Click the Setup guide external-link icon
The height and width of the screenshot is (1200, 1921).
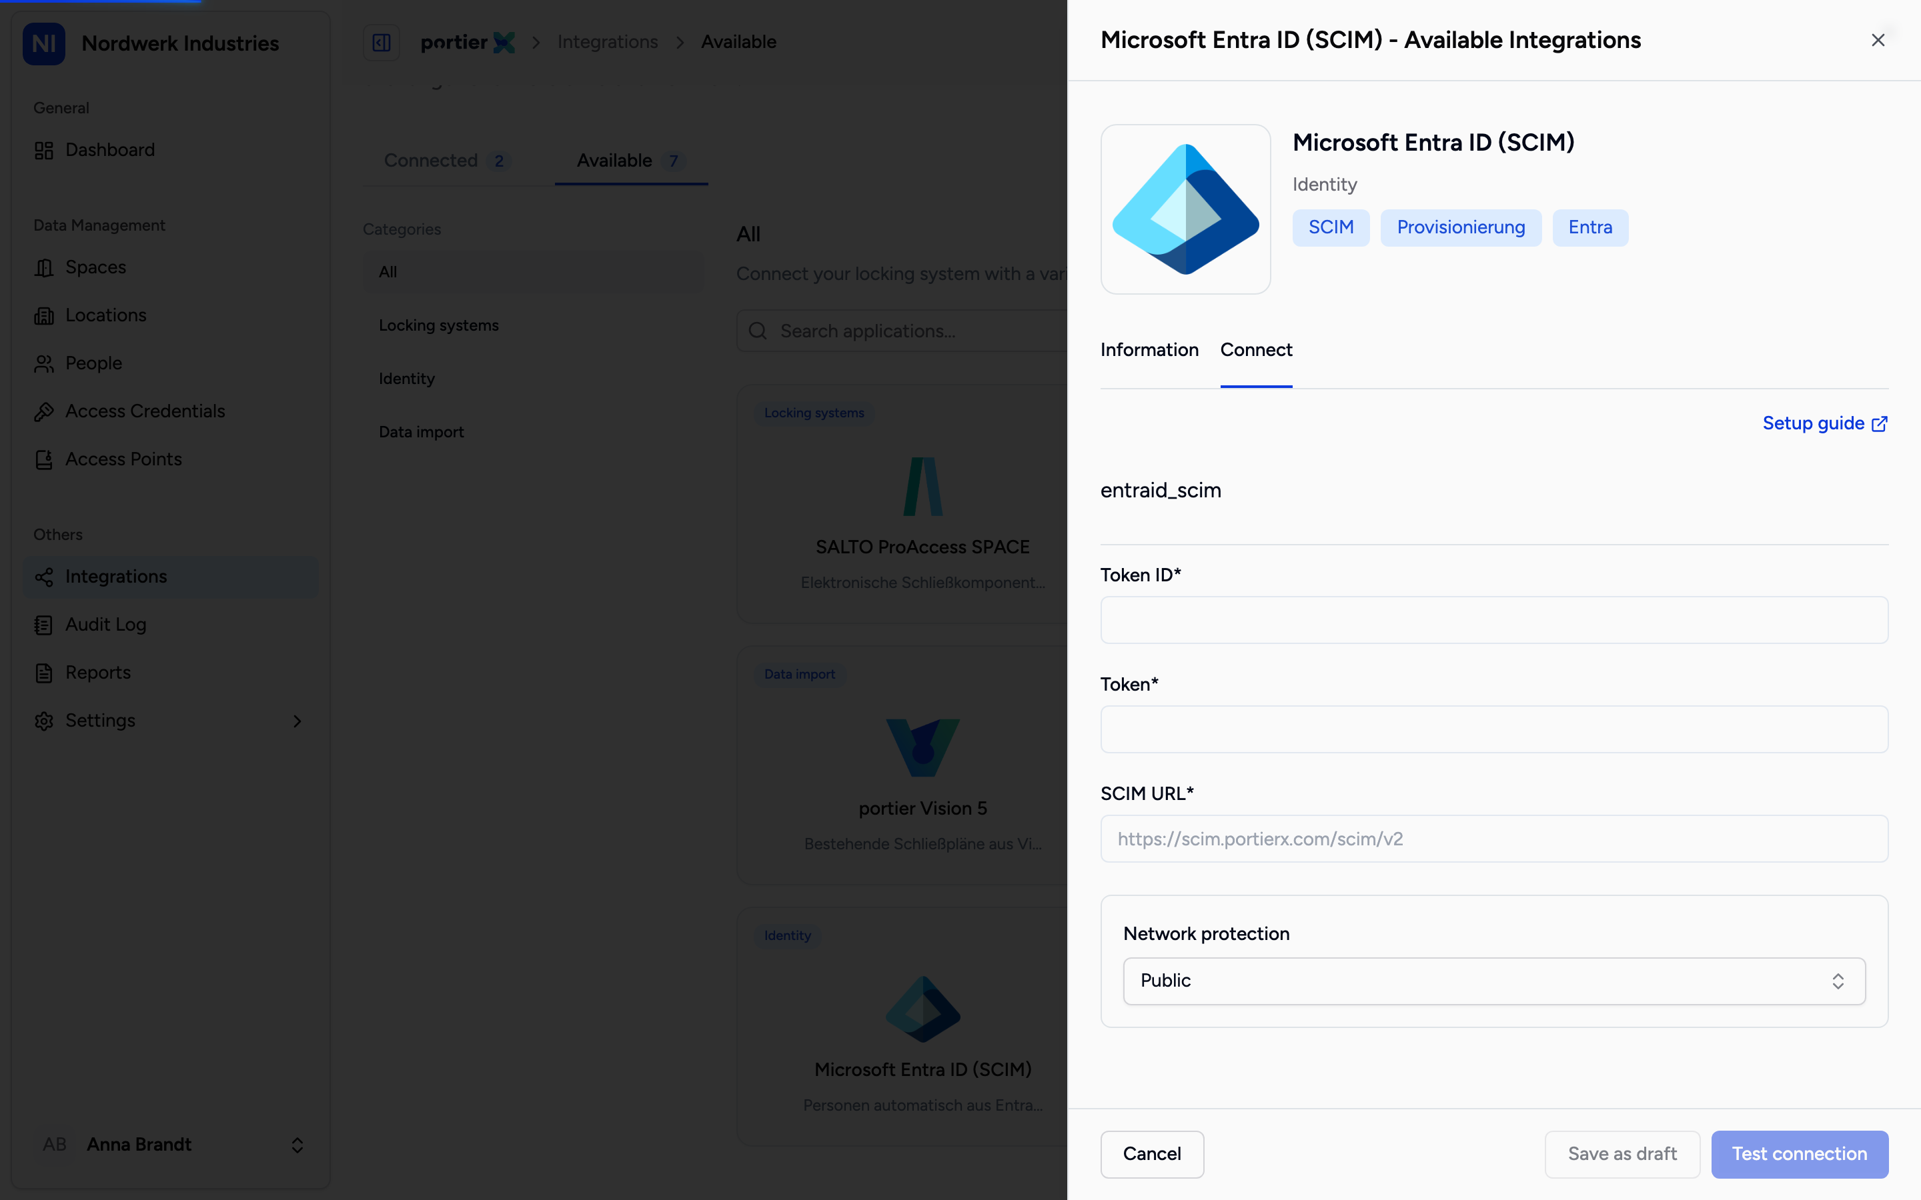(x=1880, y=424)
